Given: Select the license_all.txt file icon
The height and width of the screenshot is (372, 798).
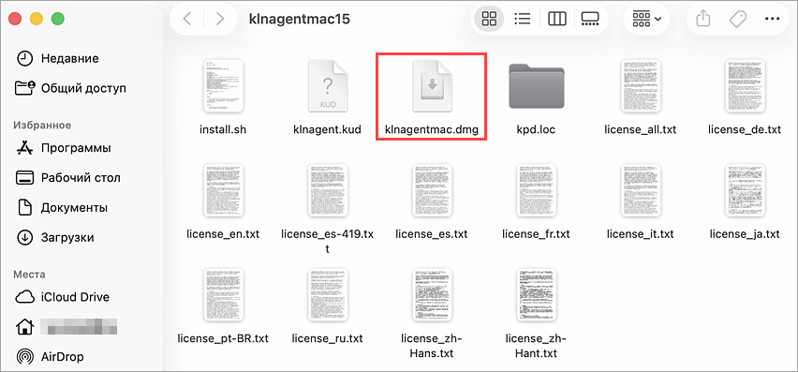Looking at the screenshot, I should click(641, 86).
